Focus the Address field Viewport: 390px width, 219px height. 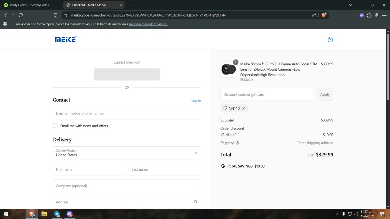(x=127, y=202)
